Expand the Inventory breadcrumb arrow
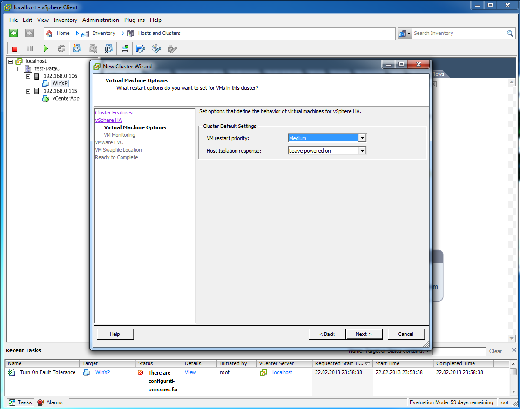 coord(123,34)
